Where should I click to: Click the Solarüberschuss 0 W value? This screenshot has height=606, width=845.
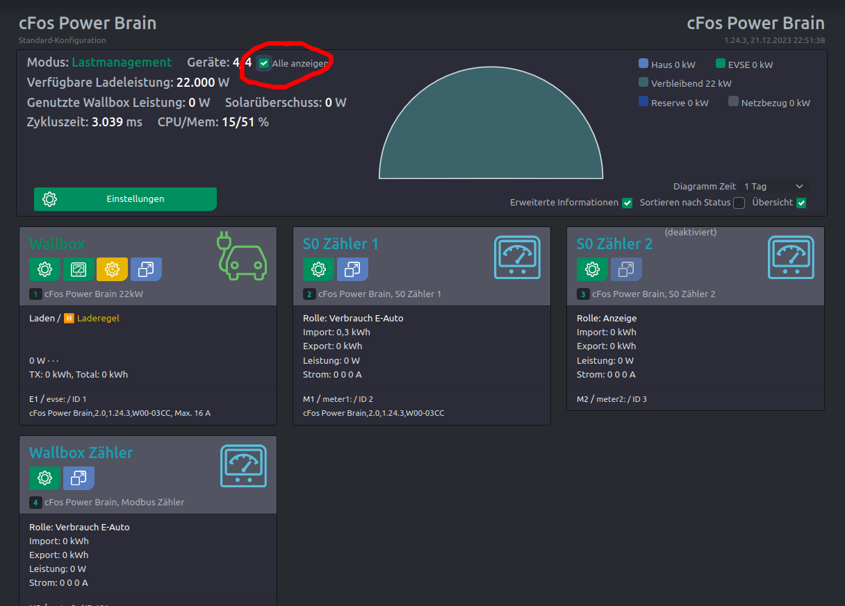pyautogui.click(x=336, y=103)
